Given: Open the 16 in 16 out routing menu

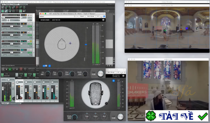Looking at the screenshot, I should point(91,16).
